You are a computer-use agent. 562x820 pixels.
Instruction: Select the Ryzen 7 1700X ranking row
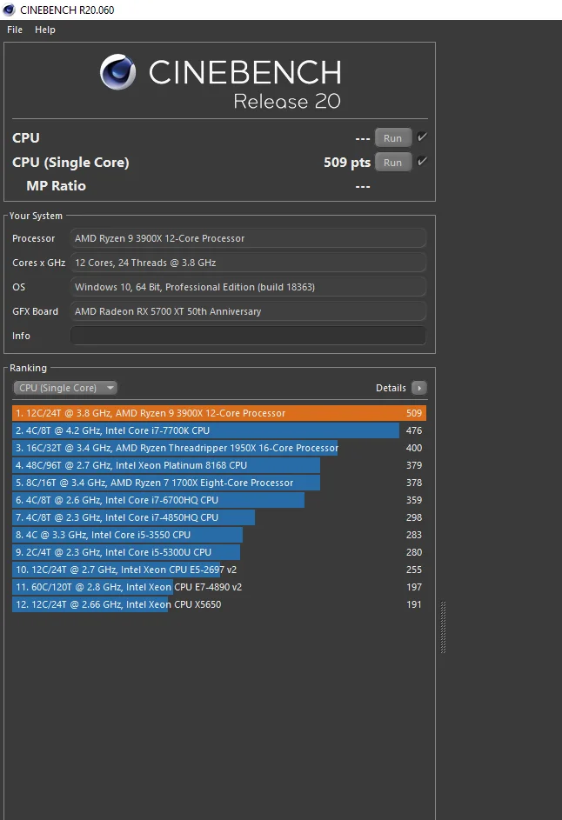219,483
